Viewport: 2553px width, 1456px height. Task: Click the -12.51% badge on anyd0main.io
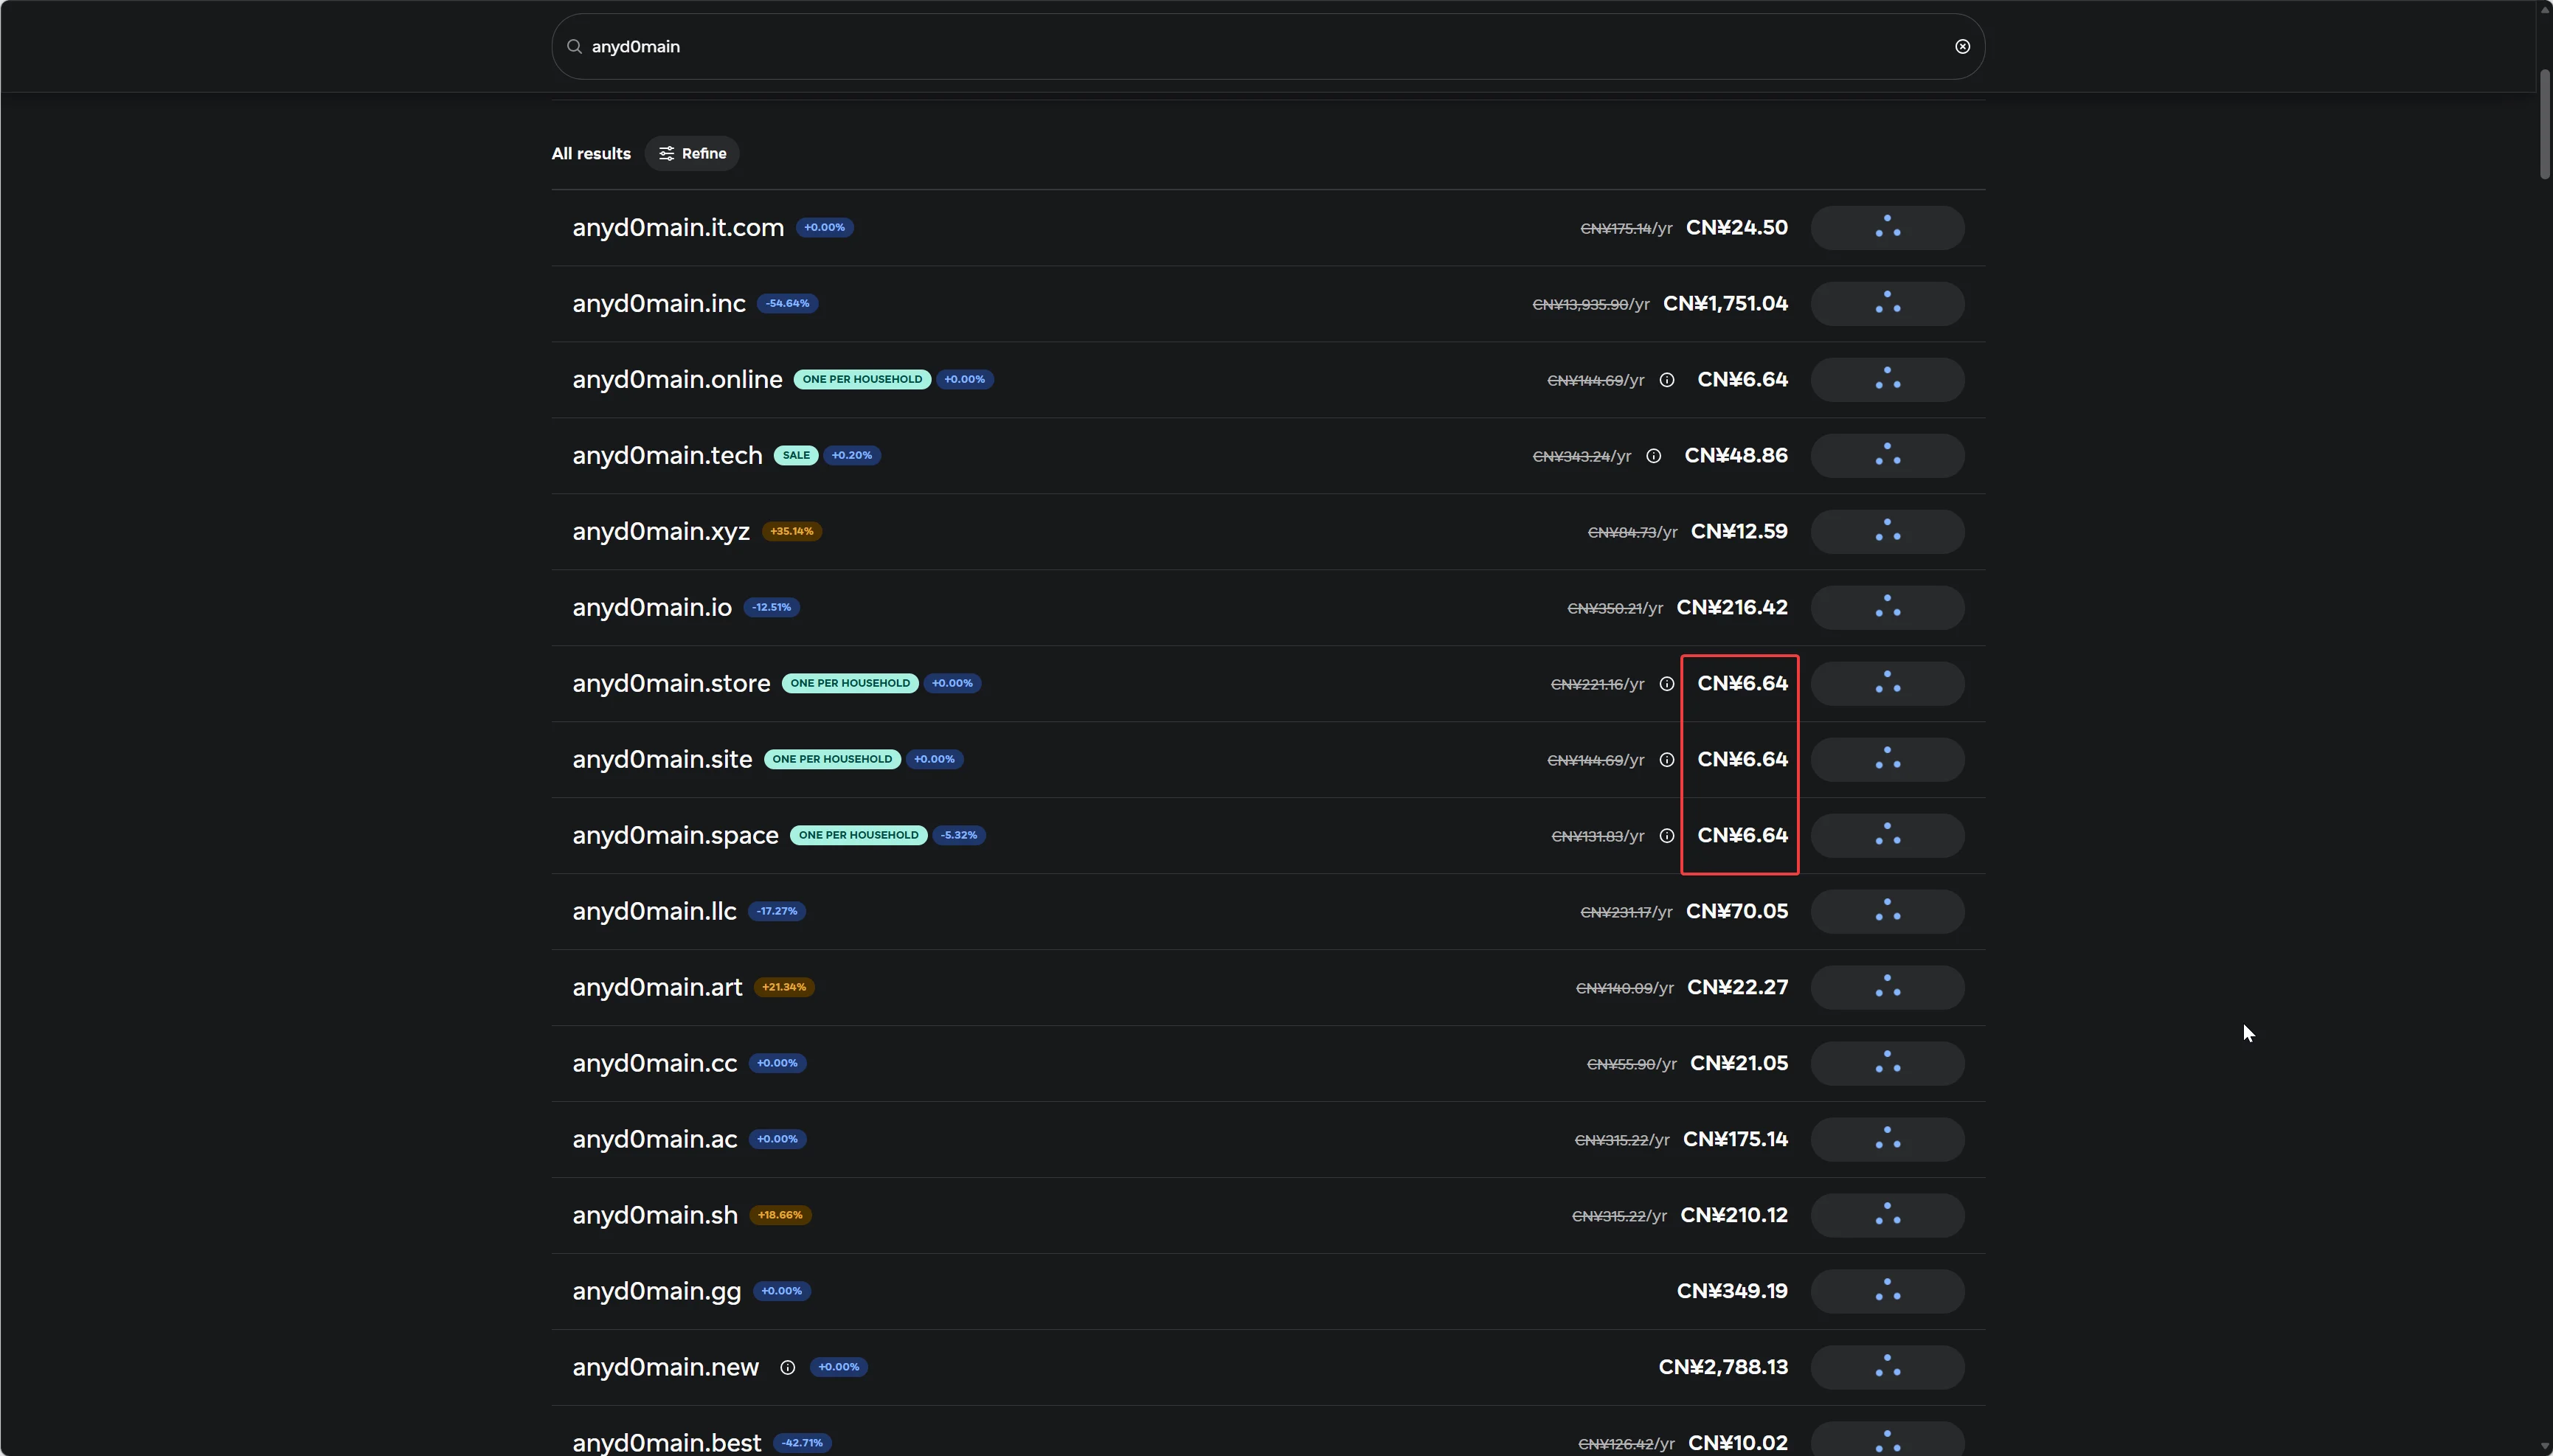(772, 608)
